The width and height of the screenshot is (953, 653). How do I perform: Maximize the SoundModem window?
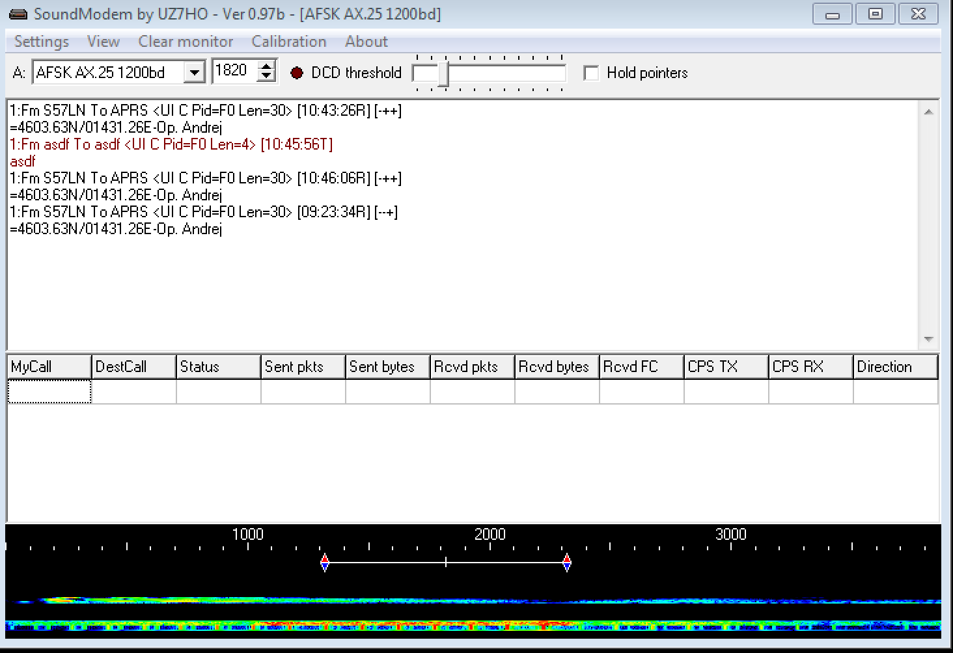876,14
